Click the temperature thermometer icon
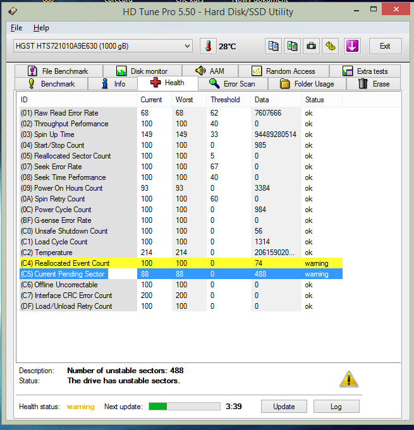This screenshot has width=414, height=430. [208, 46]
